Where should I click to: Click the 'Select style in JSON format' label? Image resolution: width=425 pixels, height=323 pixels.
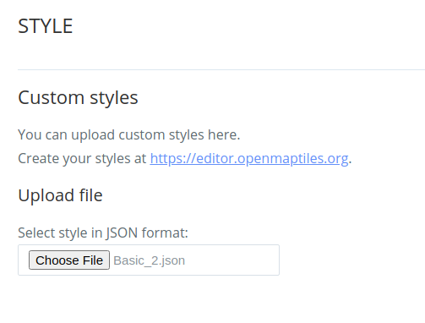pos(103,233)
